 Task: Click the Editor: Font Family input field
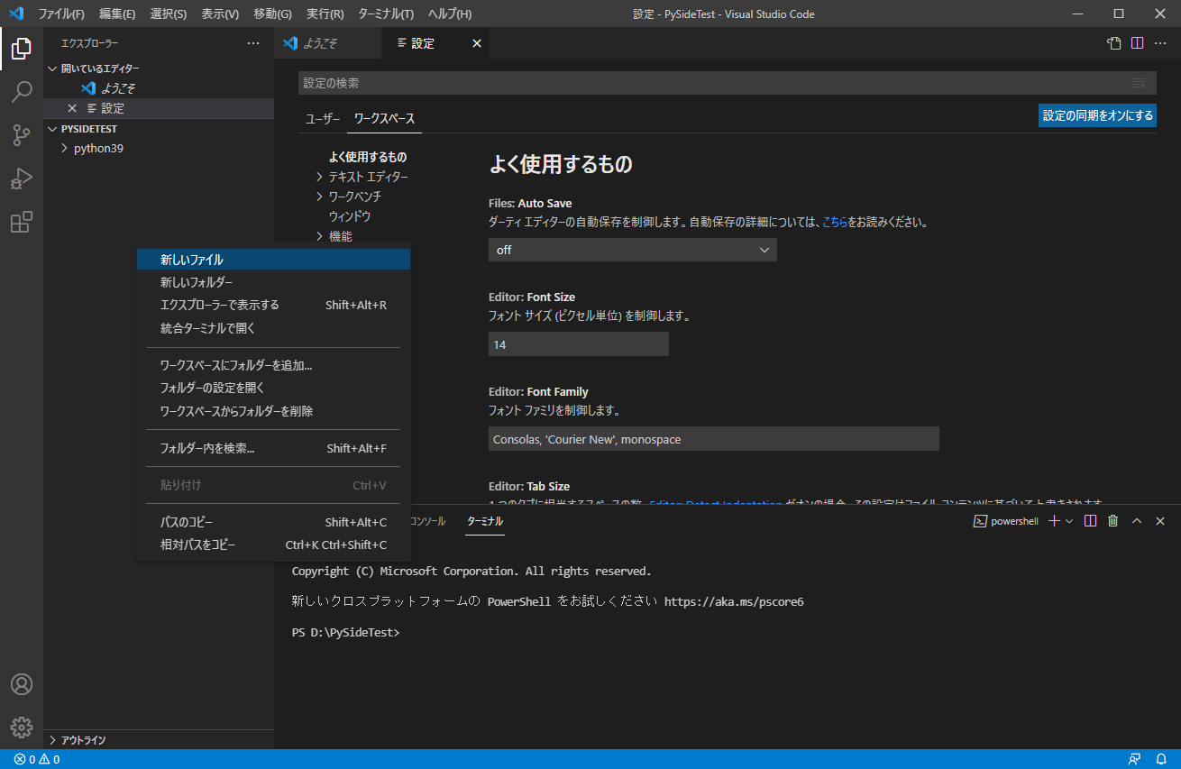[x=714, y=439]
